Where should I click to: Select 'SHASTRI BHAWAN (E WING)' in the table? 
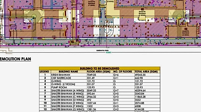coord(67,103)
